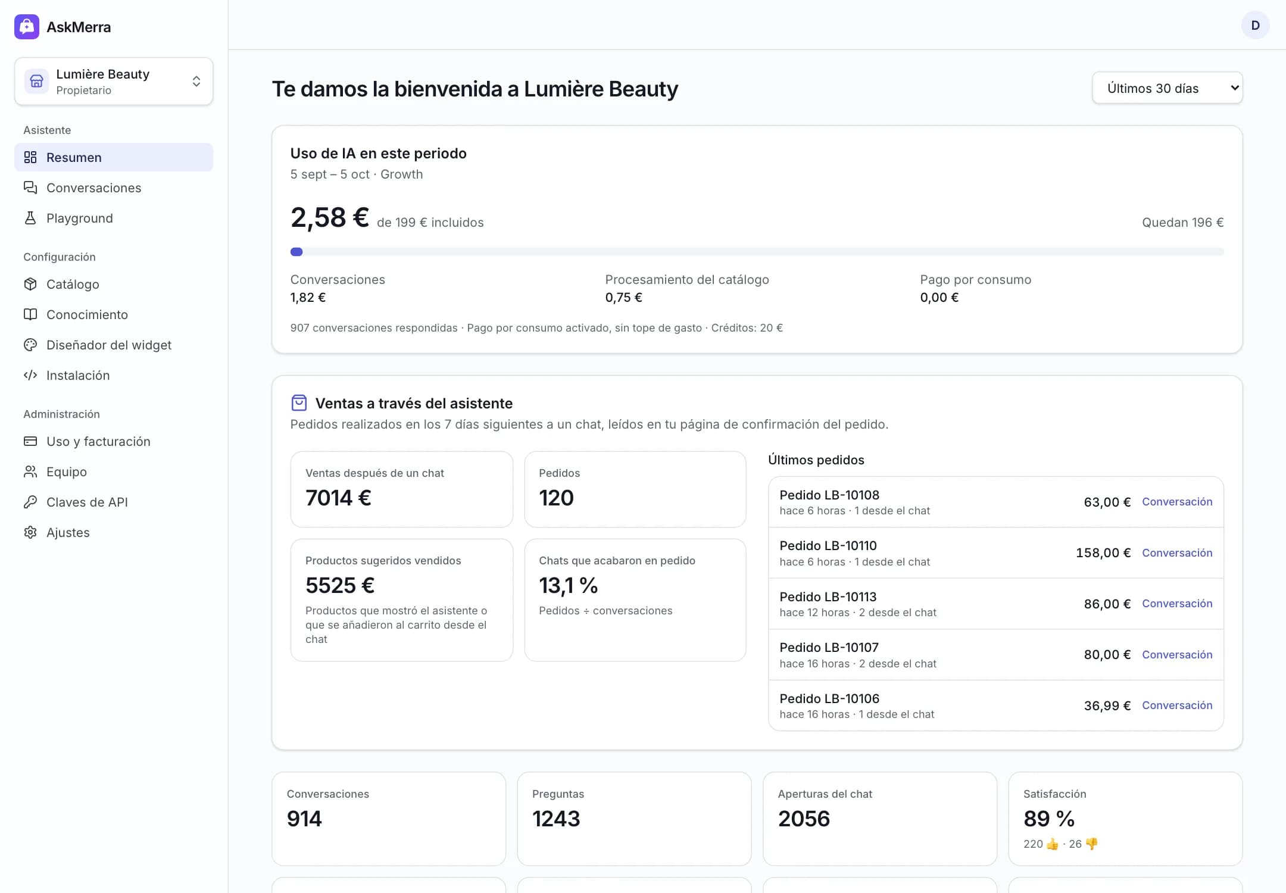The height and width of the screenshot is (893, 1286).
Task: Click the Conversaciones chat bubbles icon
Action: [30, 188]
